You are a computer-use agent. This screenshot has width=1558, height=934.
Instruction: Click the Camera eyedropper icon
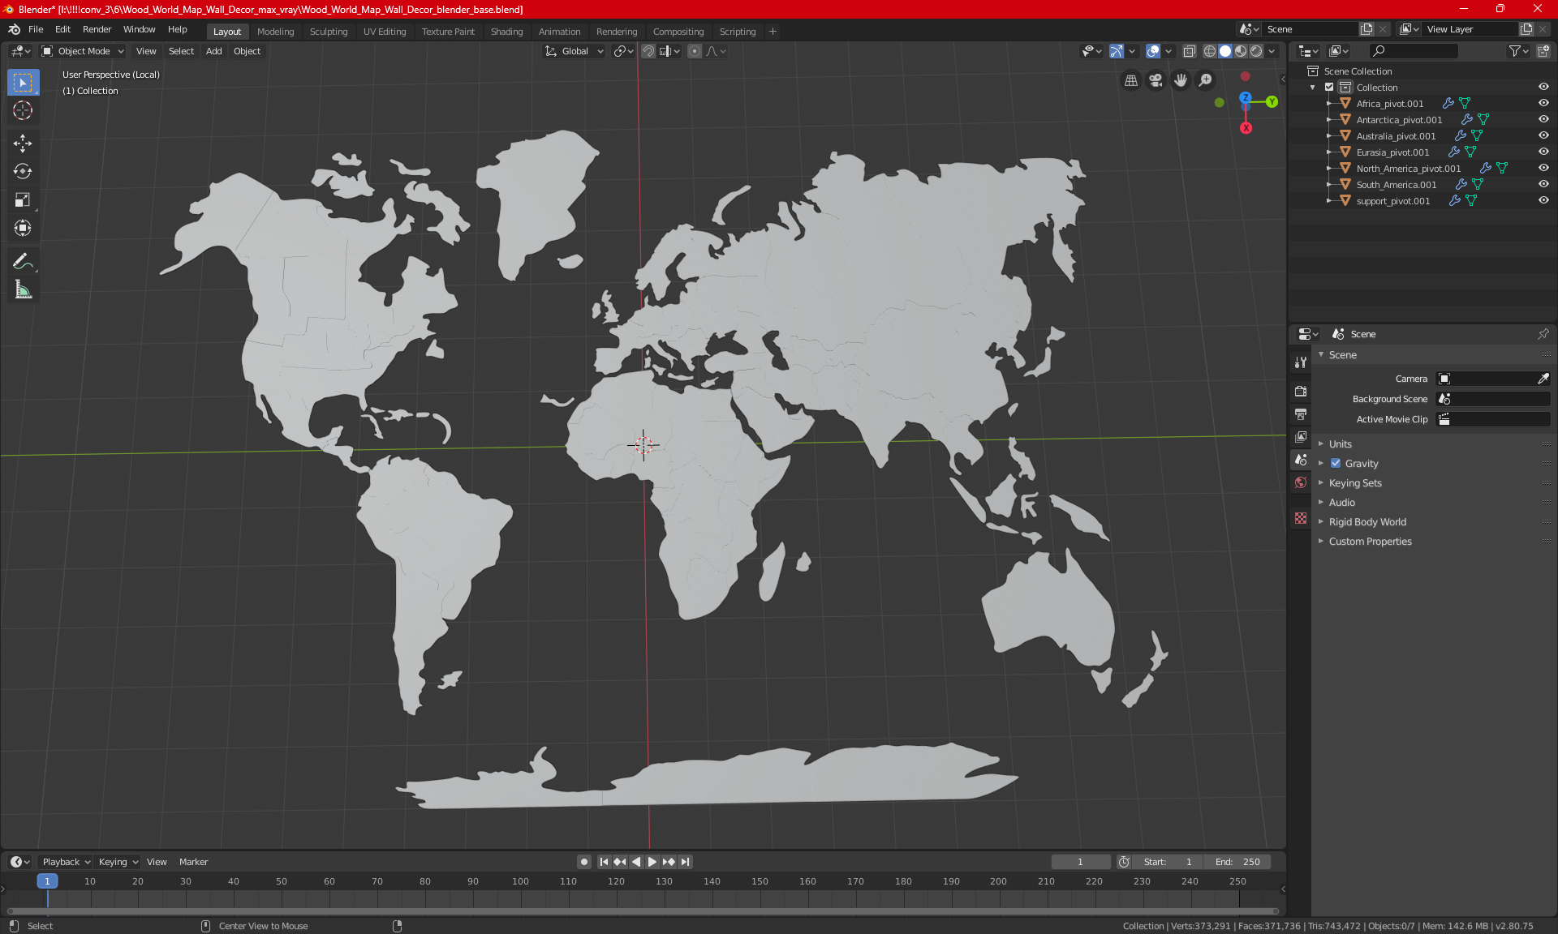(1543, 379)
